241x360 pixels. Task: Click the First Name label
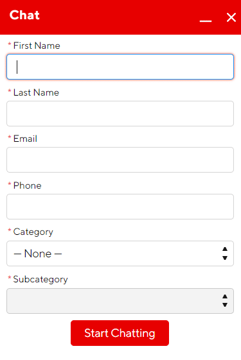coord(37,46)
